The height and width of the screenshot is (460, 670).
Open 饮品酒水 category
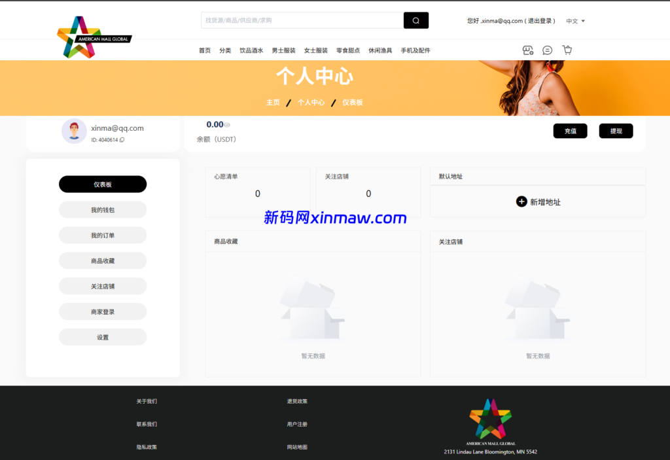[x=251, y=50]
